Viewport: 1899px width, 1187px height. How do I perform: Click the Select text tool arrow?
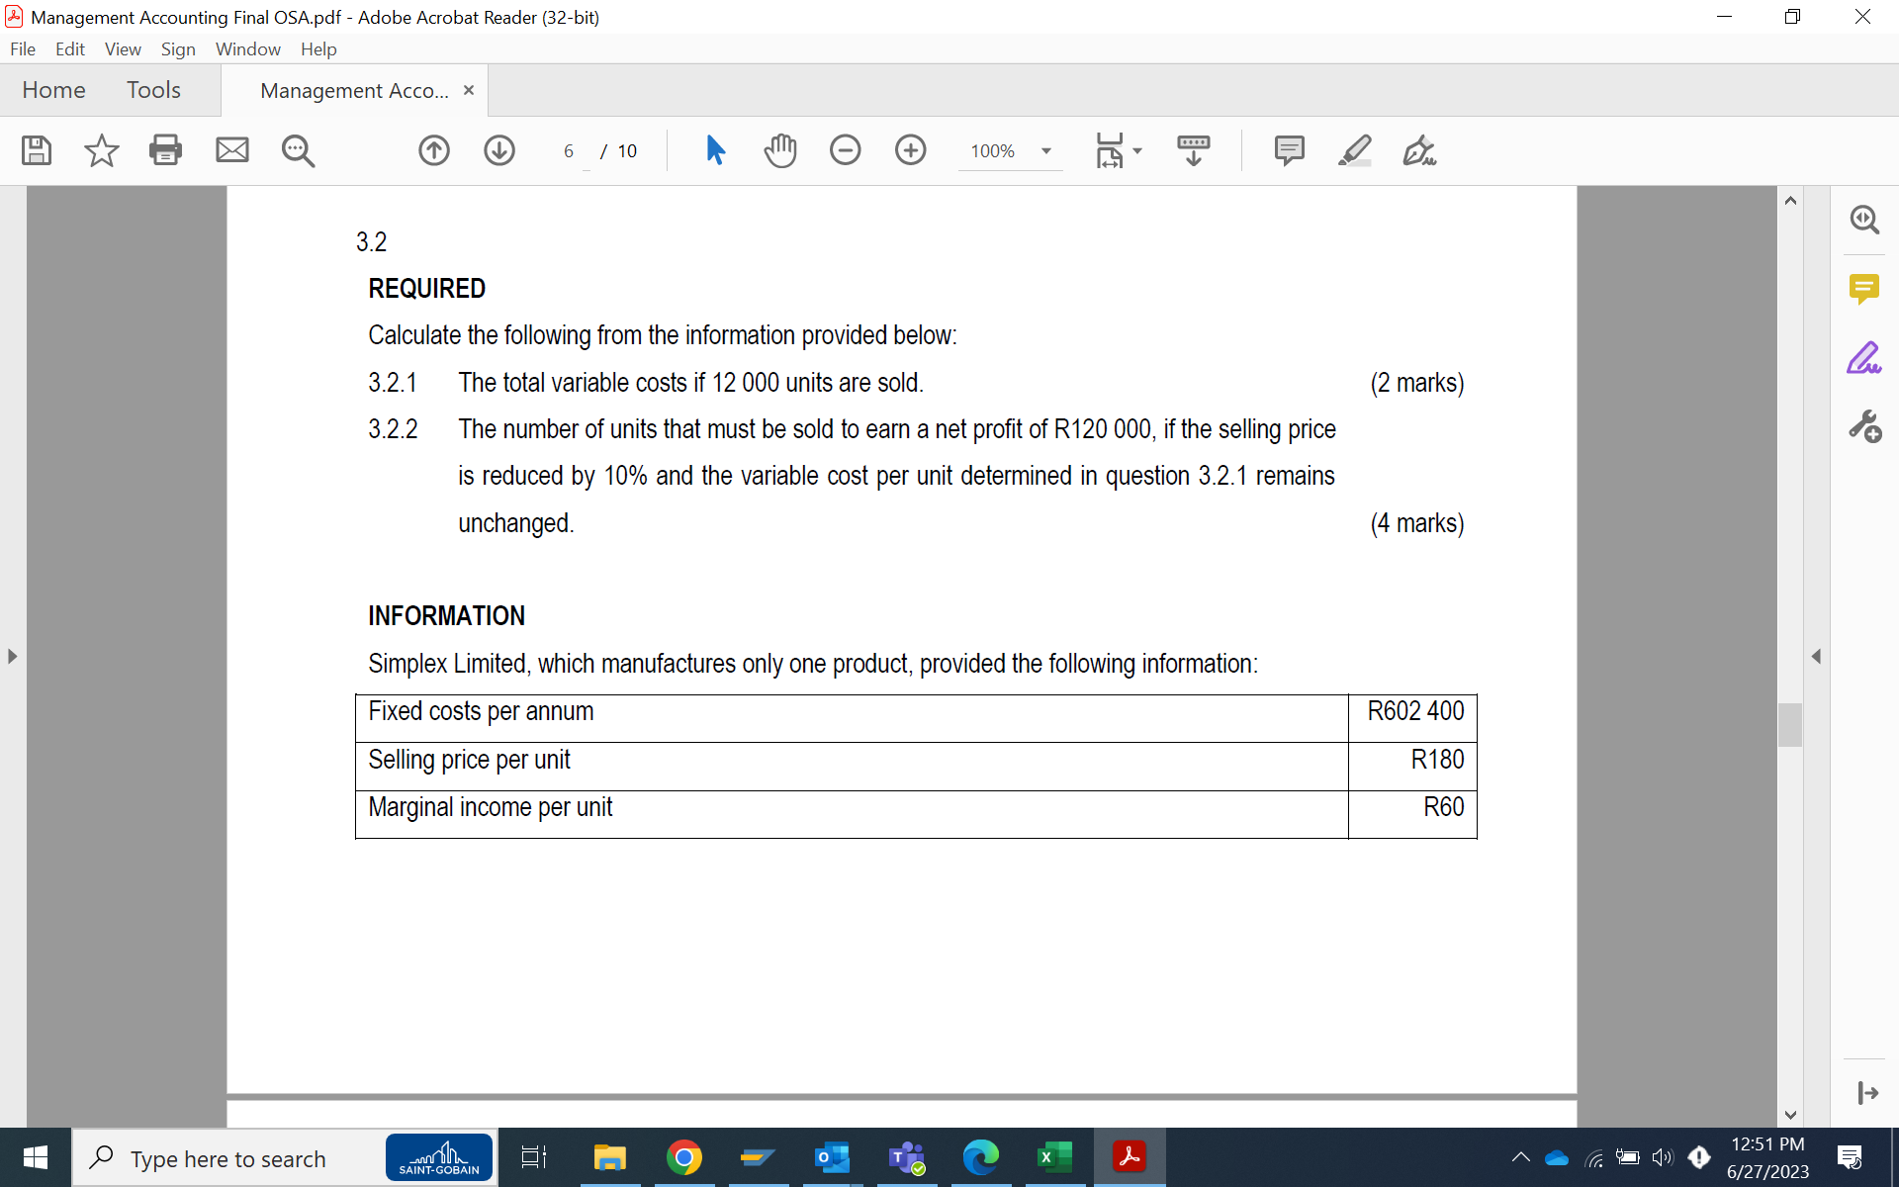coord(715,150)
